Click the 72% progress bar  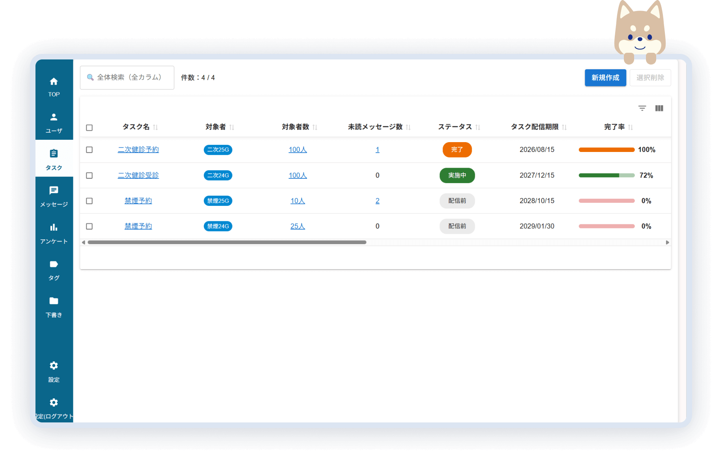[606, 176]
